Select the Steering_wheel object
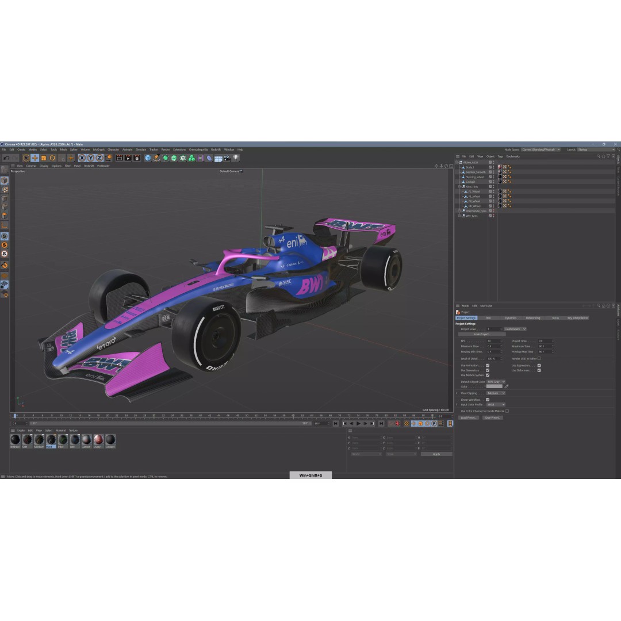 [474, 177]
